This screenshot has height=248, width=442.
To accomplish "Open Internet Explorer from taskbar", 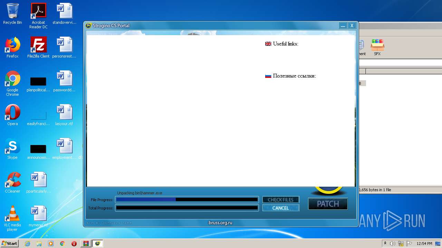I will [x=27, y=244].
